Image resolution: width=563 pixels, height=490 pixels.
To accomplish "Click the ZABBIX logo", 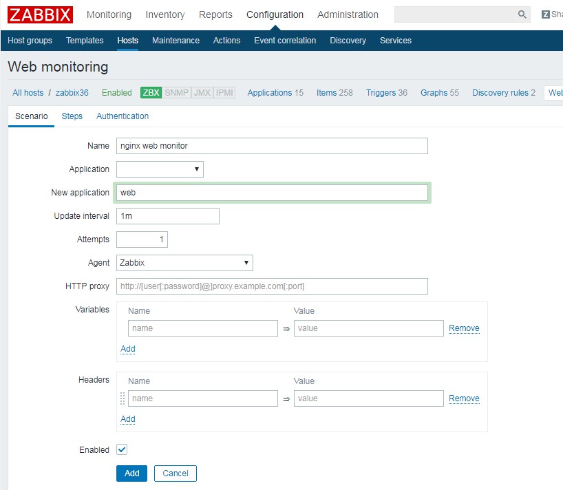I will (41, 14).
